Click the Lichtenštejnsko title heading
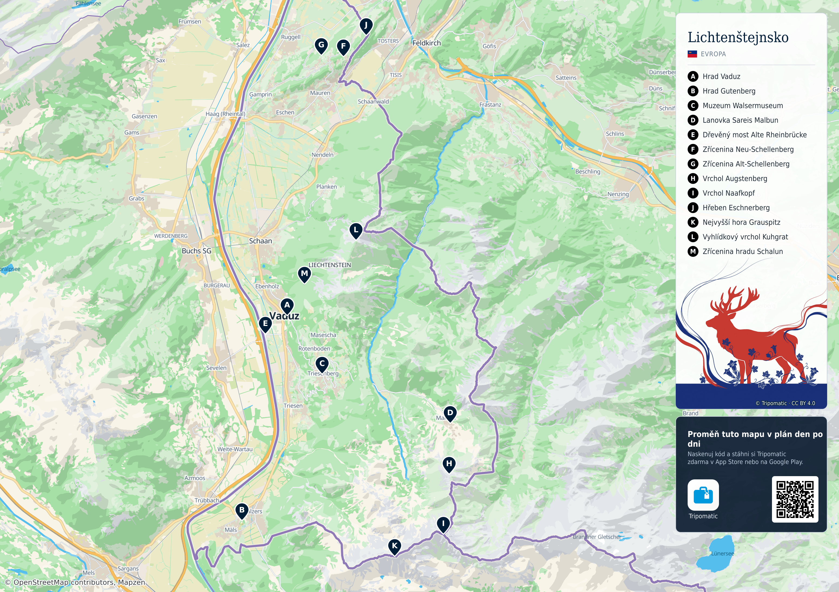The image size is (839, 592). [x=738, y=37]
